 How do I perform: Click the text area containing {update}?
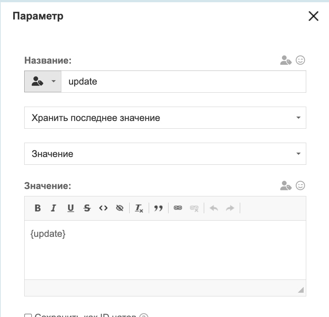pos(165,250)
